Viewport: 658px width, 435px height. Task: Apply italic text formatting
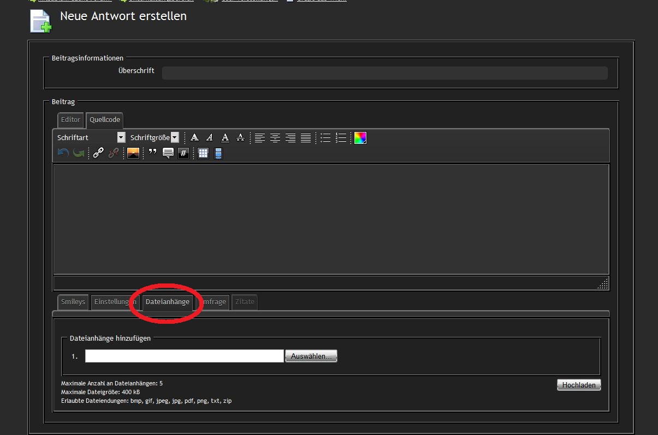point(210,138)
